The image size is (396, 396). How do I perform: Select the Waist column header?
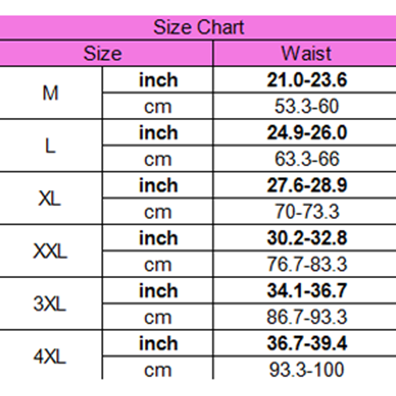[x=306, y=53]
